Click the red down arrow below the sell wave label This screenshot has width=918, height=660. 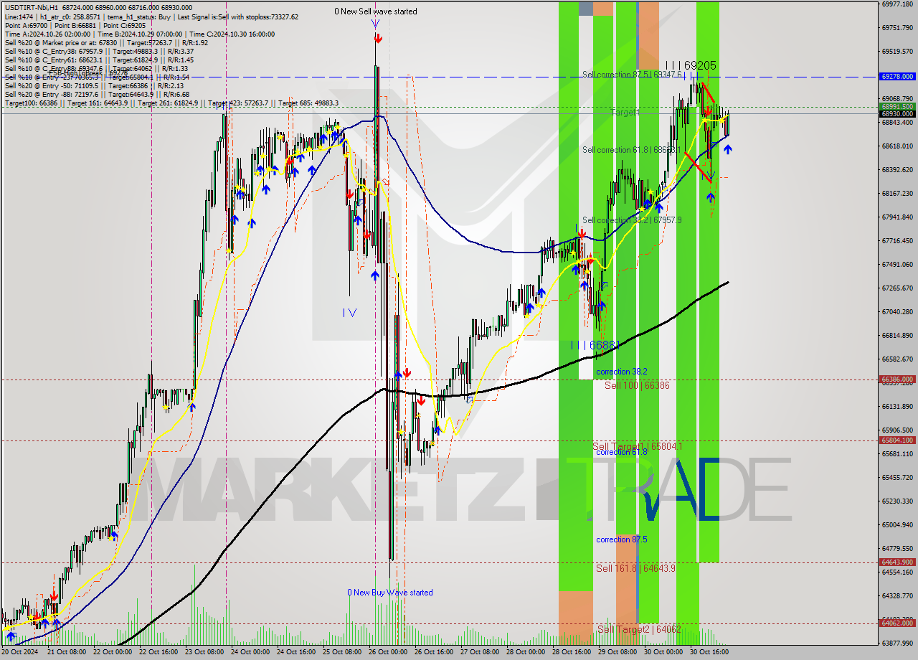pos(377,39)
